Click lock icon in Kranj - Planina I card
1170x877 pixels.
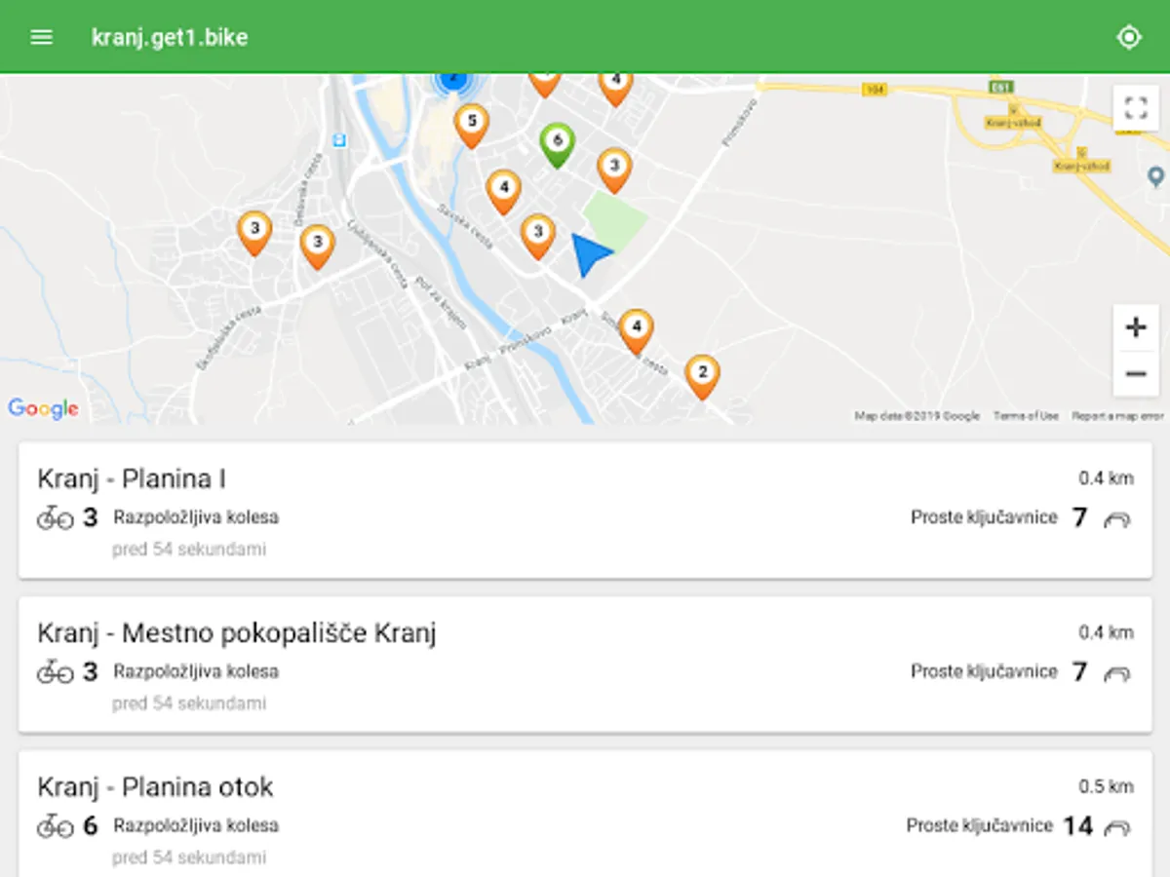point(1117,519)
